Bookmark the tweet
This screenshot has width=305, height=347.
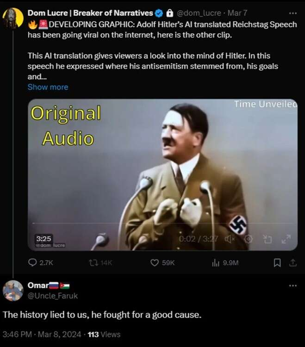pyautogui.click(x=277, y=262)
